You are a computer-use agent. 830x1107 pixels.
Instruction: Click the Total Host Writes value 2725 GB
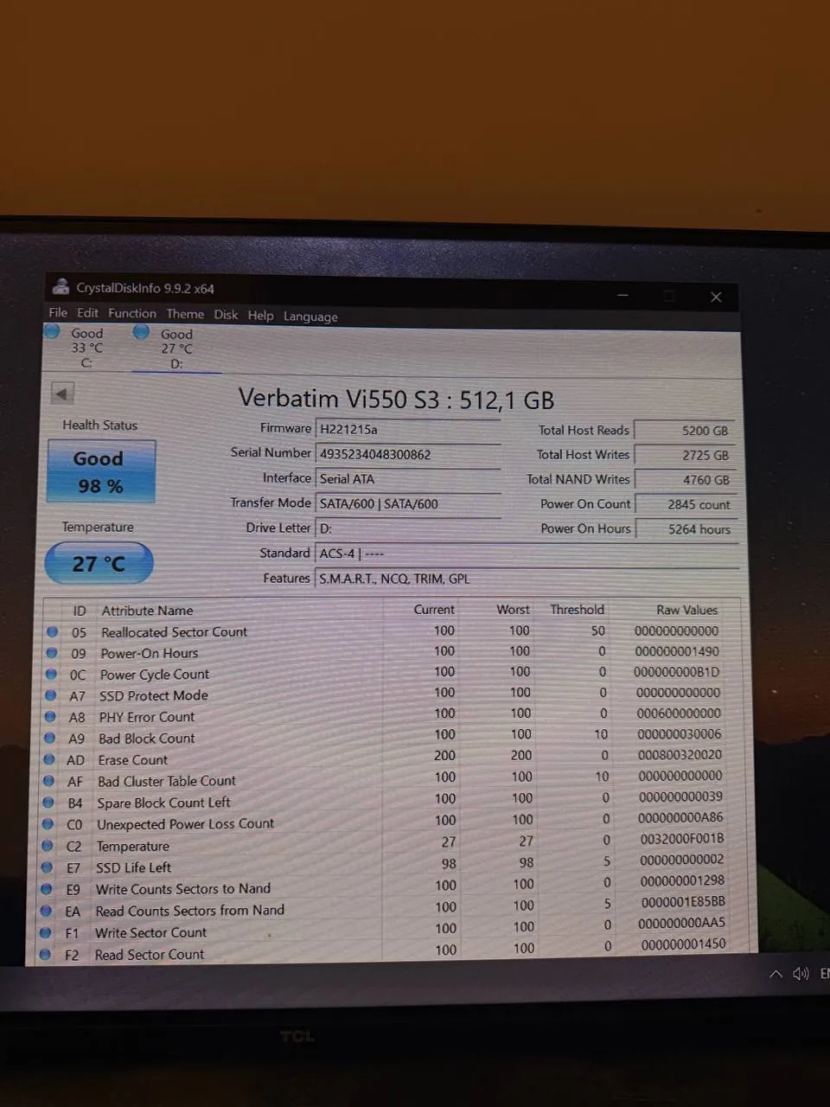click(x=685, y=455)
